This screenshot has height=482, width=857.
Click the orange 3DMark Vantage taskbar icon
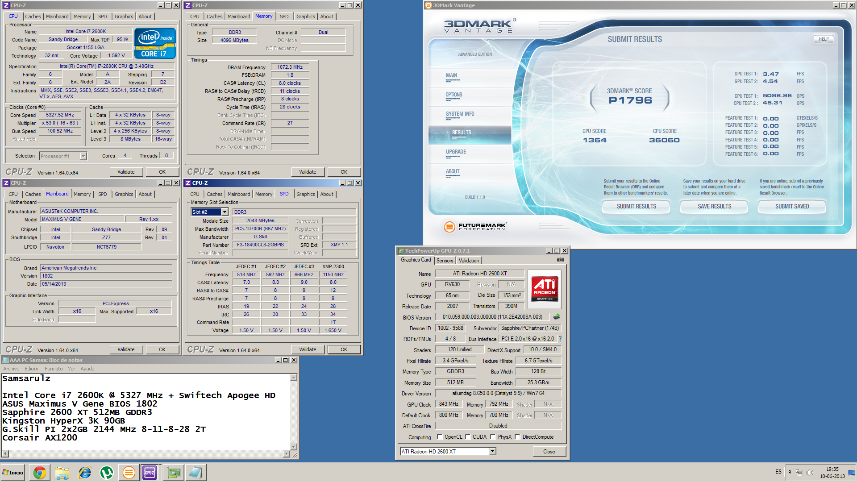click(x=129, y=473)
